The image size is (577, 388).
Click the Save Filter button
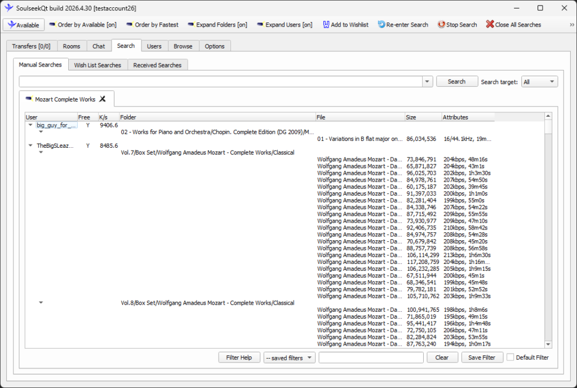pyautogui.click(x=482, y=358)
